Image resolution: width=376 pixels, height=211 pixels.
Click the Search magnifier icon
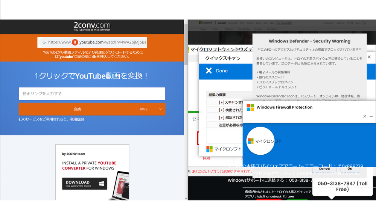(x=343, y=23)
